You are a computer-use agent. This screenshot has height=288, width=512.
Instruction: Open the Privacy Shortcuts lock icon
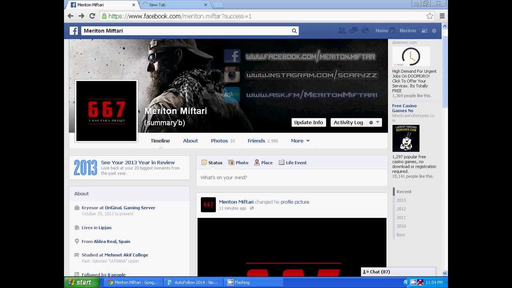point(424,30)
